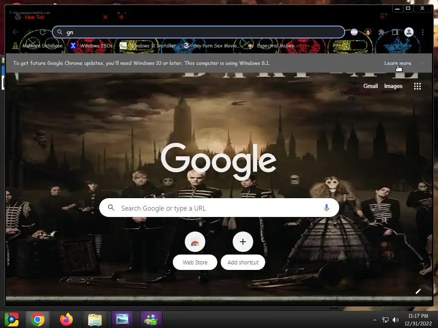Open the Windows 11 Installer bookmark
Viewport: 438px width, 328px height.
(148, 46)
